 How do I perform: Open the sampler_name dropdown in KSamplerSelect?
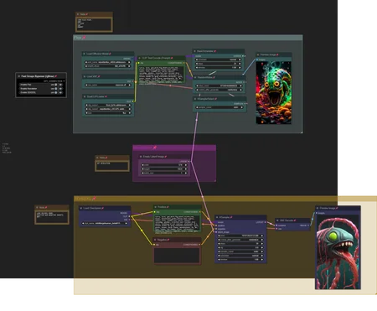pos(219,107)
